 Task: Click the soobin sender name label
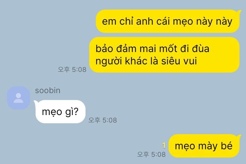click(x=48, y=90)
